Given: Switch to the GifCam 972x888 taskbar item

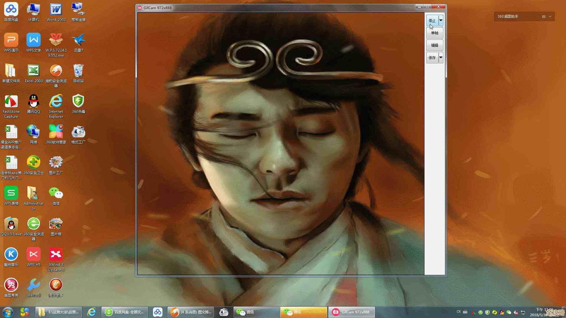Looking at the screenshot, I should 351,312.
